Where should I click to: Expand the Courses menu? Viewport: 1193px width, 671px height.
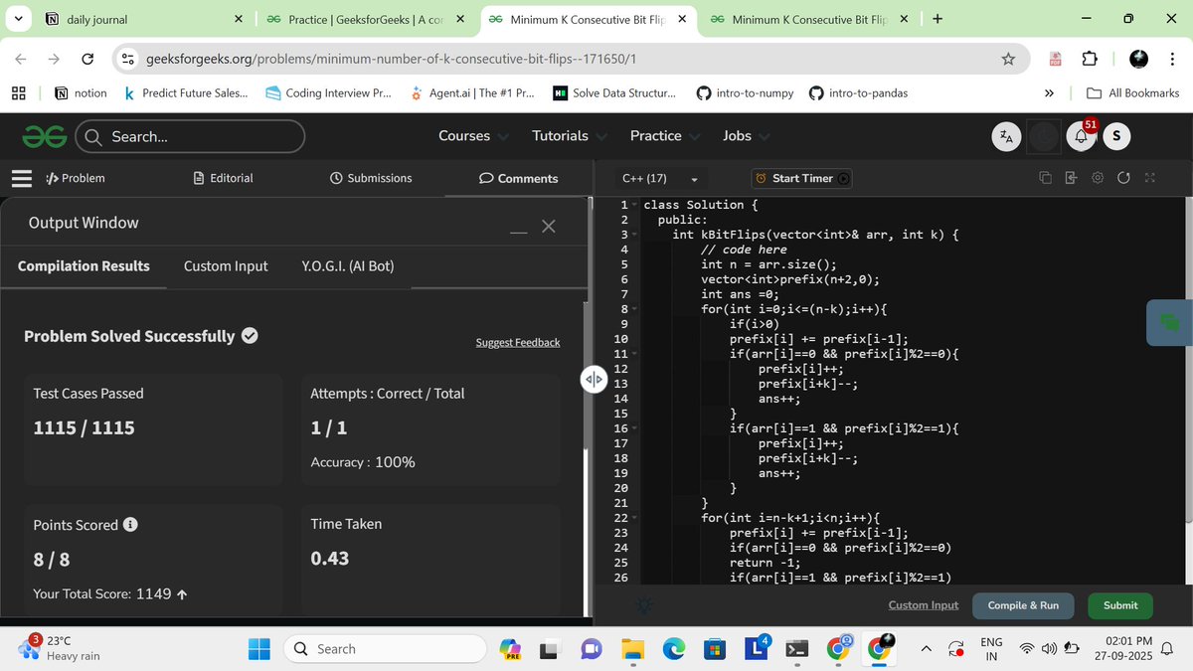473,136
